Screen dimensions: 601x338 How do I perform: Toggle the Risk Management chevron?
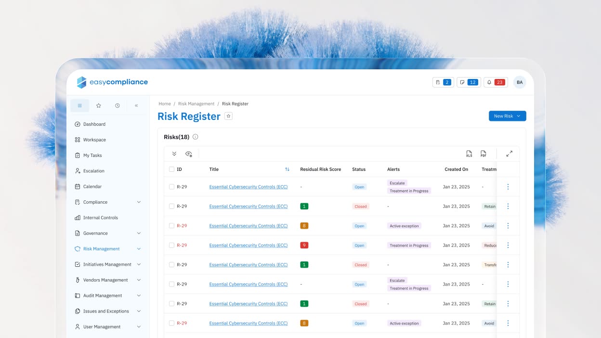click(x=139, y=249)
